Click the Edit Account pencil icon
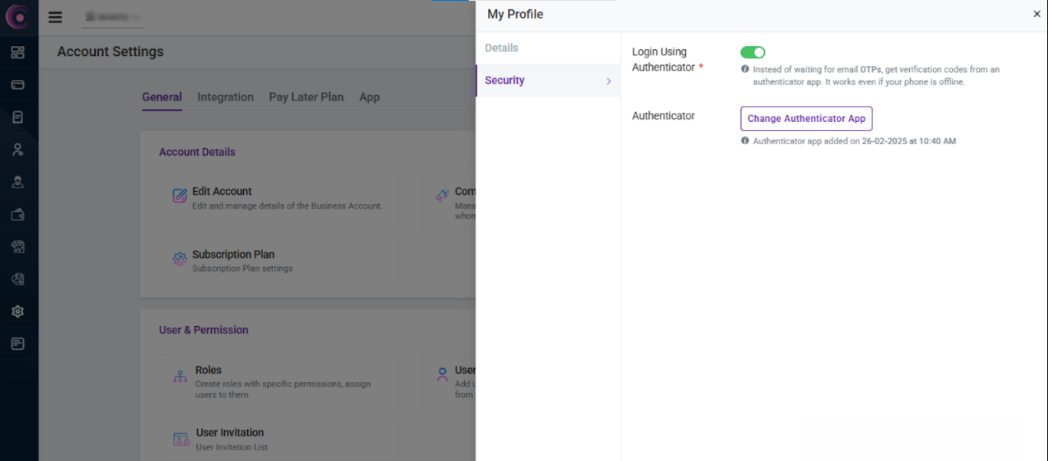 180,196
